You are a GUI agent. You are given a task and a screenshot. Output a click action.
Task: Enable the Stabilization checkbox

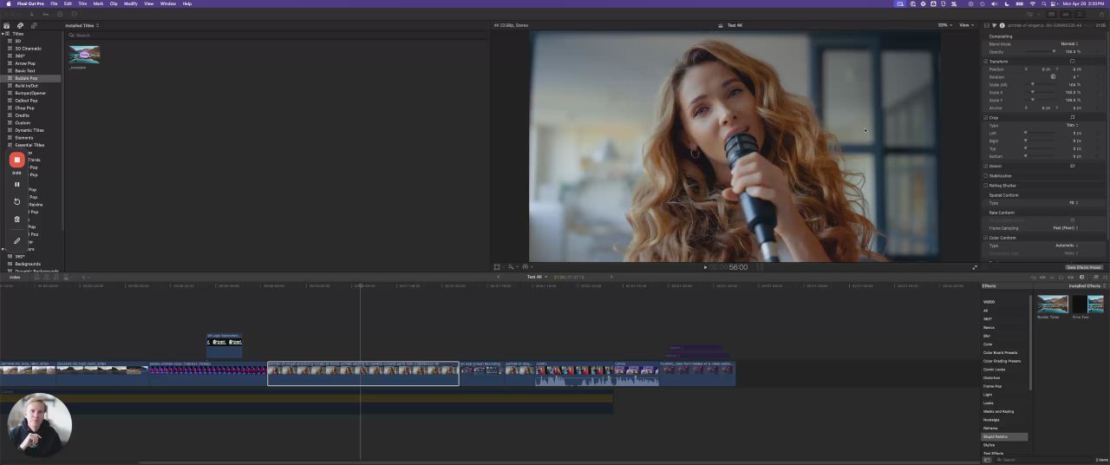986,176
